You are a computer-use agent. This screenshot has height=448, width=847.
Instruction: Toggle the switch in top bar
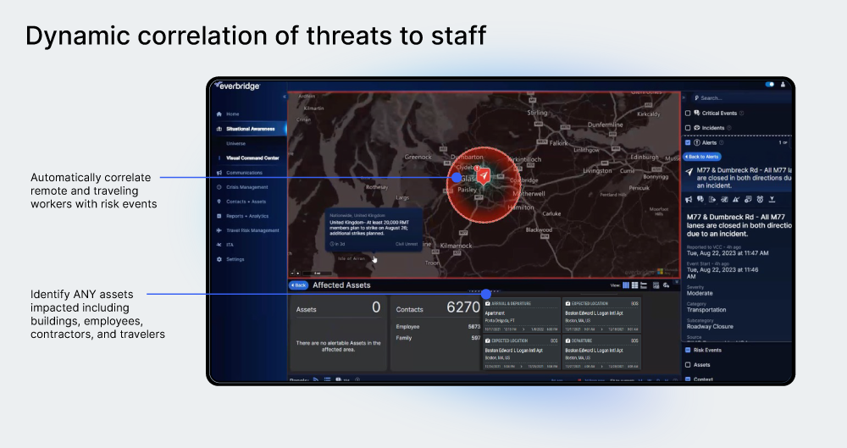coord(770,85)
